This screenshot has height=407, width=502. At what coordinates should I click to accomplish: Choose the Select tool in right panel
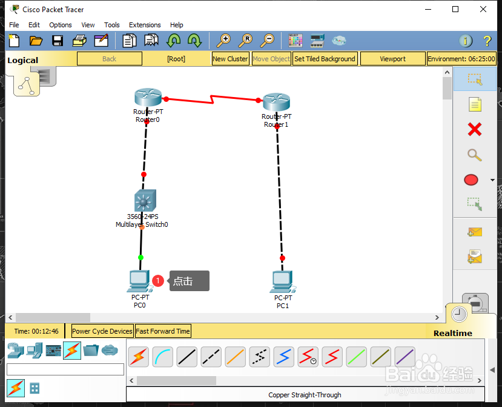pos(475,79)
